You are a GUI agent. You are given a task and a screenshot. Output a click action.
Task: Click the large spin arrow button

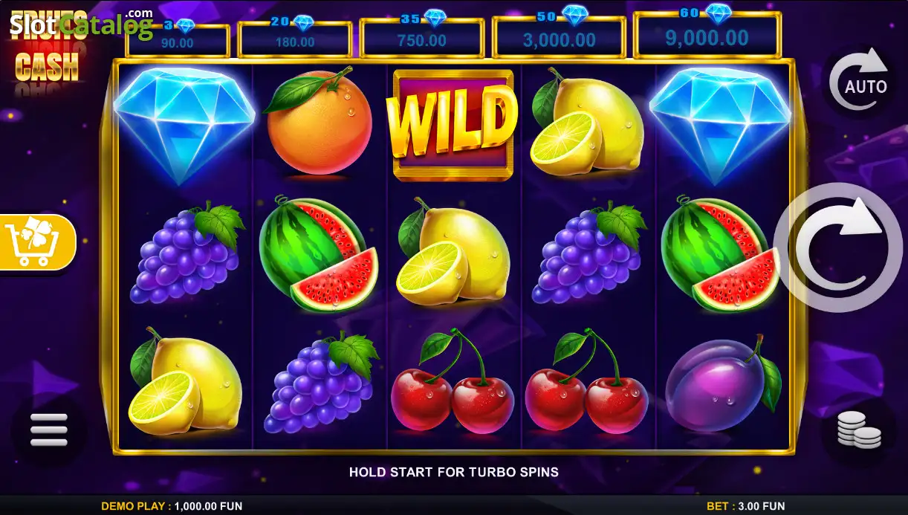click(838, 247)
